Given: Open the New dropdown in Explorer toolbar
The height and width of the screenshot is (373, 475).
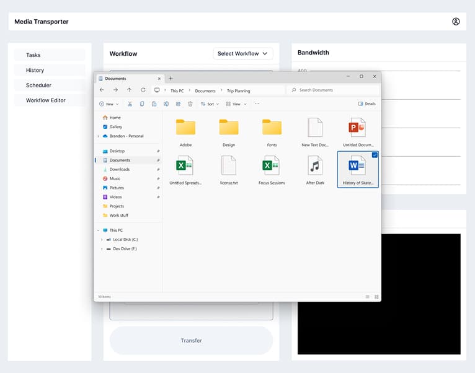Looking at the screenshot, I should 109,104.
